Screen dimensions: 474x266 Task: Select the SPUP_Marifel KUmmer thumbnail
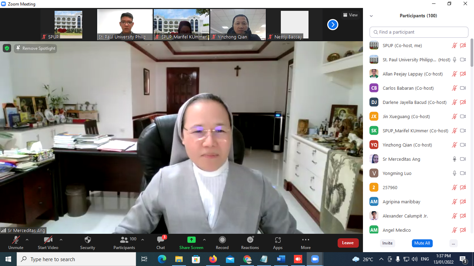click(181, 25)
